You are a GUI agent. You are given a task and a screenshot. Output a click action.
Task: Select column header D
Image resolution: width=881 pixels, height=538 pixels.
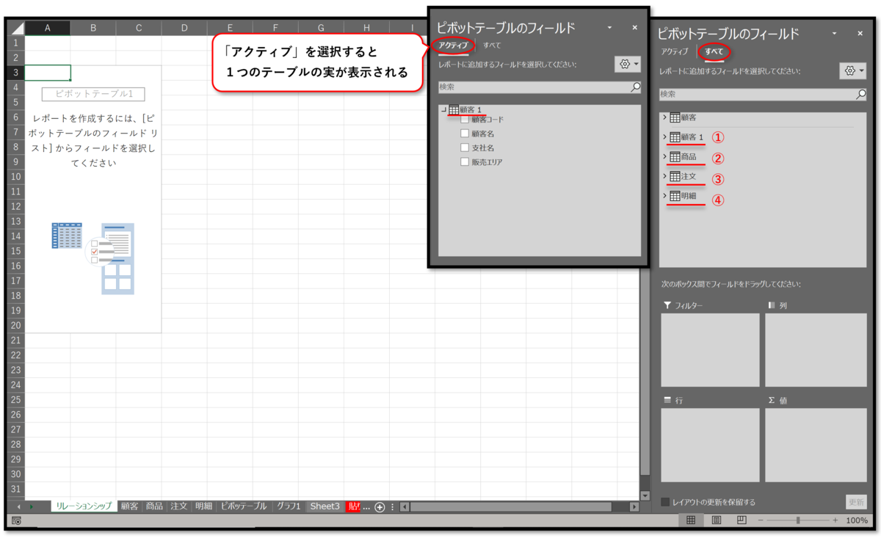point(184,29)
